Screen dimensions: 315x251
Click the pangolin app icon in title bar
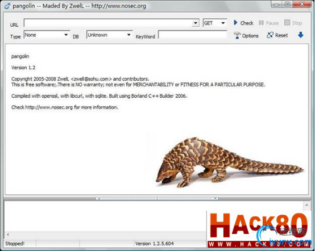(x=7, y=6)
